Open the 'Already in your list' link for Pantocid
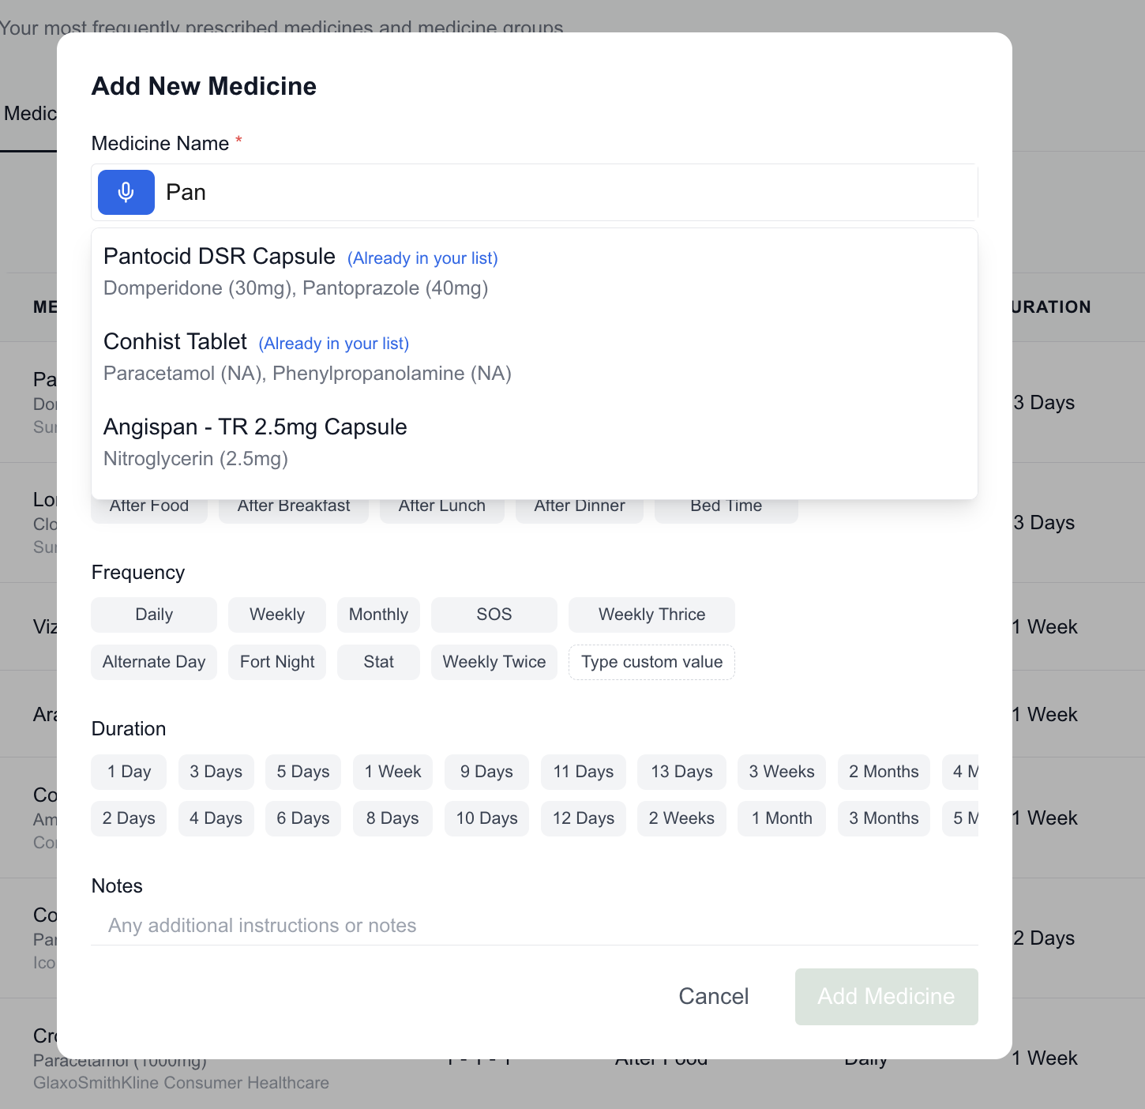The width and height of the screenshot is (1145, 1109). click(x=422, y=258)
